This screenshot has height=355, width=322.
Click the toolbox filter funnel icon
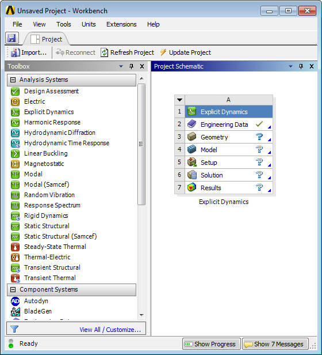[14, 329]
